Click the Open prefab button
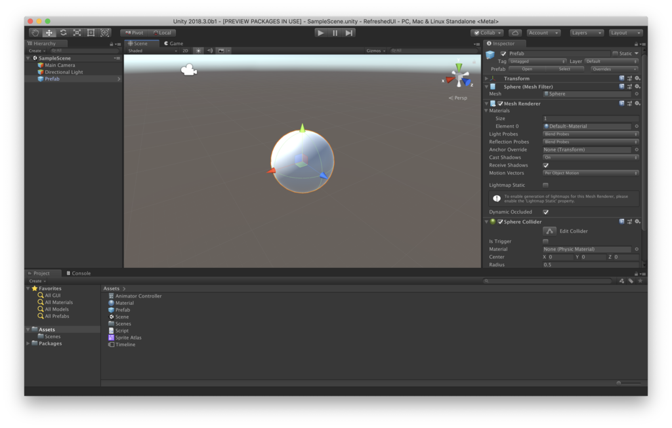 pos(527,69)
